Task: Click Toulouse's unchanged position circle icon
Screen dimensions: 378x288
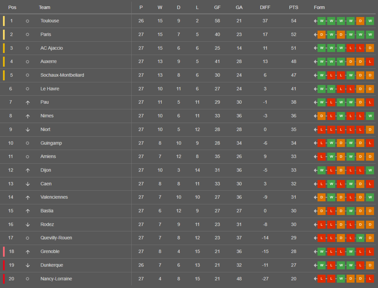Action: [28, 21]
